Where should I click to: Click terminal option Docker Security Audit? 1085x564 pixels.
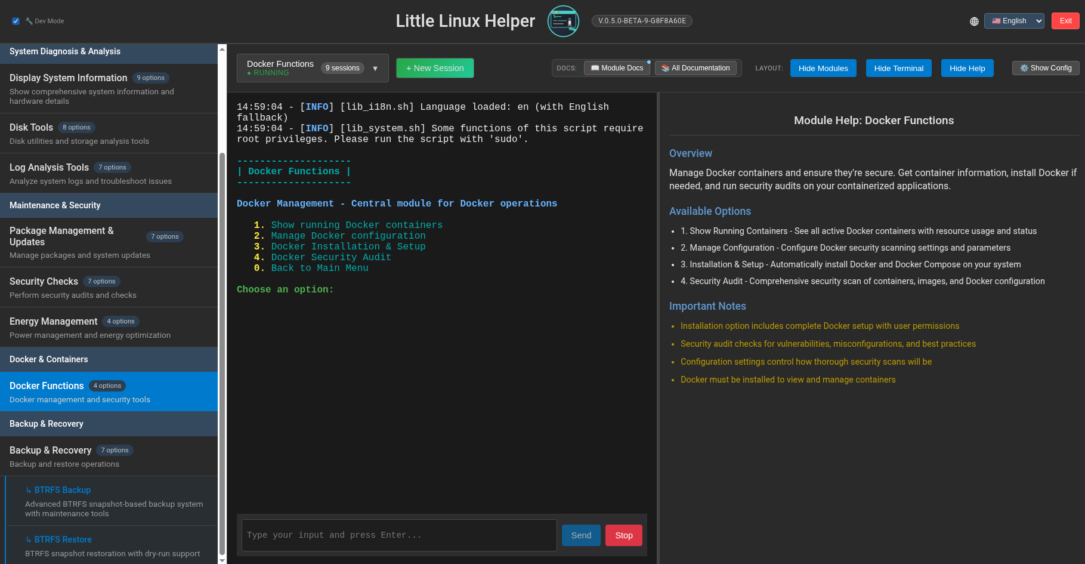pos(331,257)
